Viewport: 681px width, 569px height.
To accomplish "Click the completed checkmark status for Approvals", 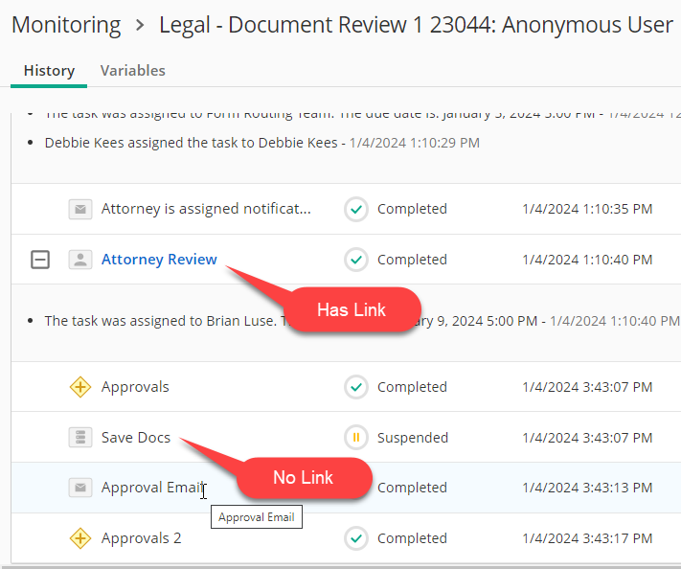I will pos(356,387).
